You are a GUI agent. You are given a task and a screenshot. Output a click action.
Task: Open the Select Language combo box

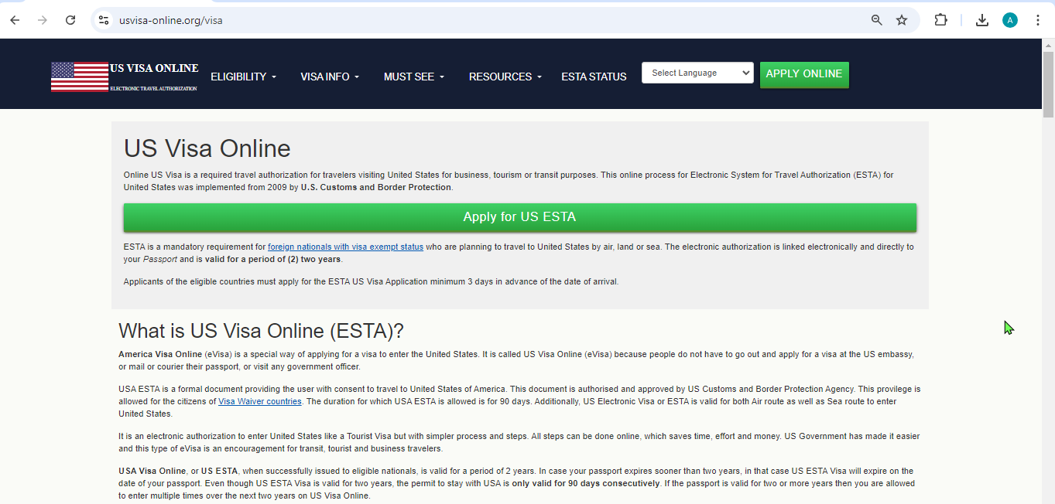[x=697, y=73]
